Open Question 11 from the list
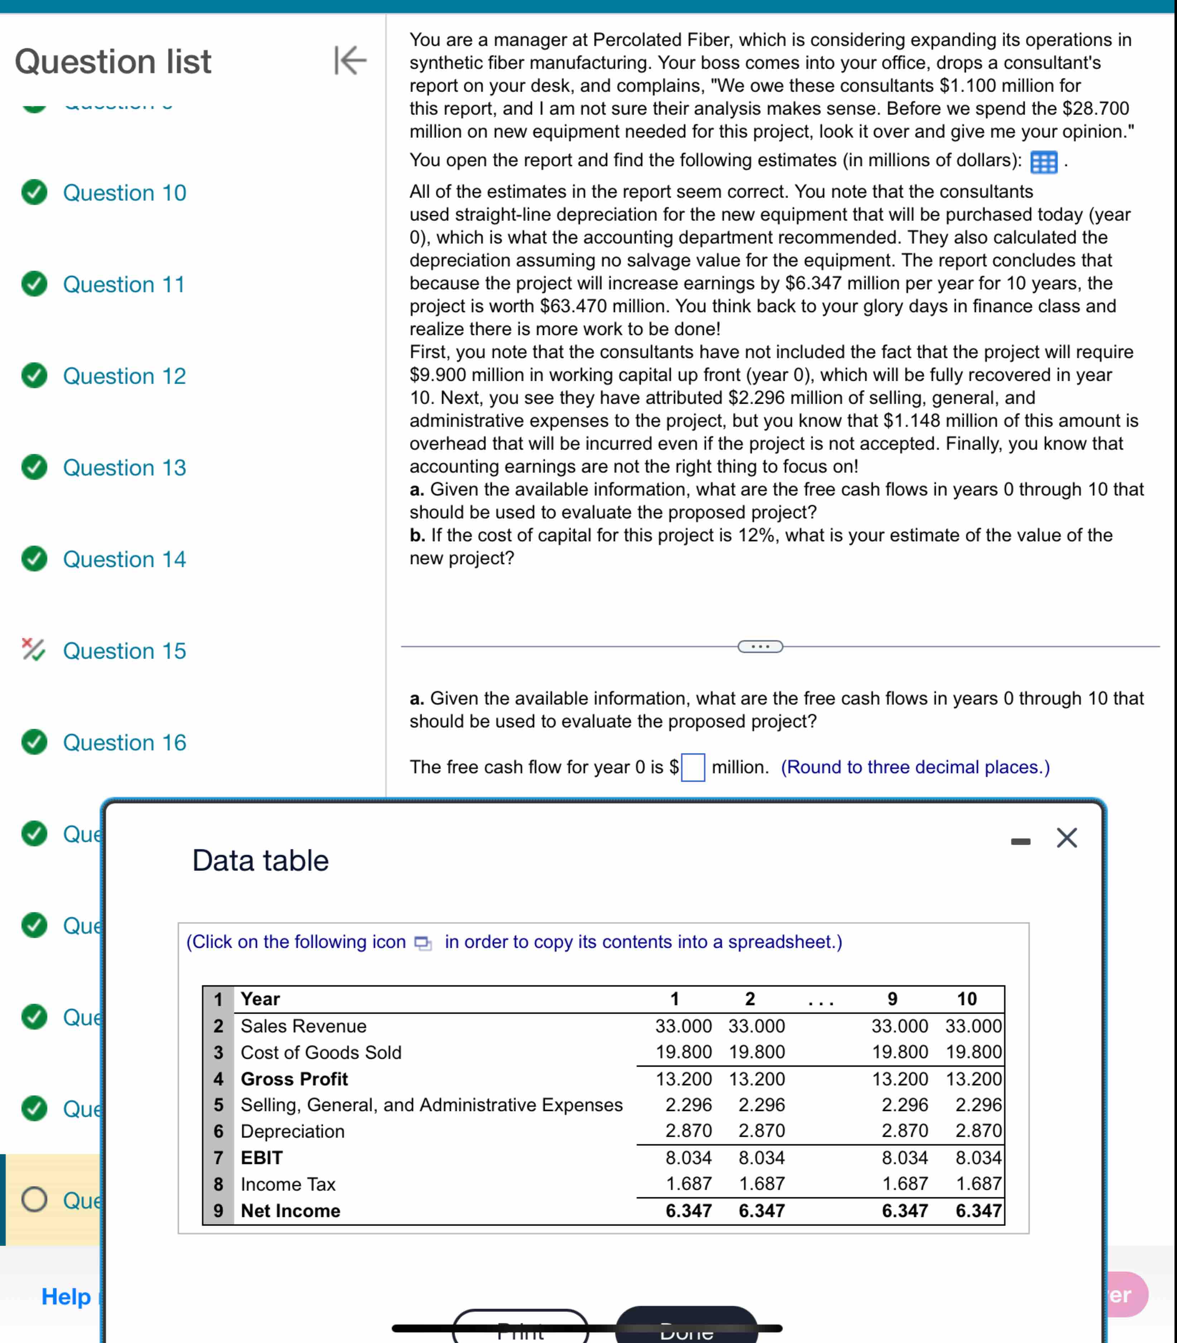Image resolution: width=1177 pixels, height=1343 pixels. tap(124, 284)
